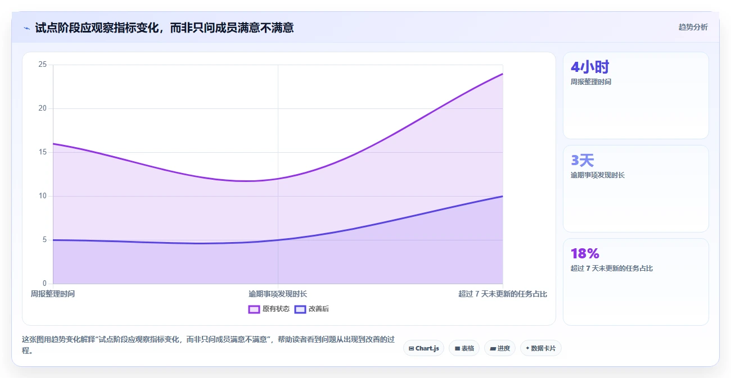Click the icon in the 数据卡片 tag

click(x=527, y=348)
